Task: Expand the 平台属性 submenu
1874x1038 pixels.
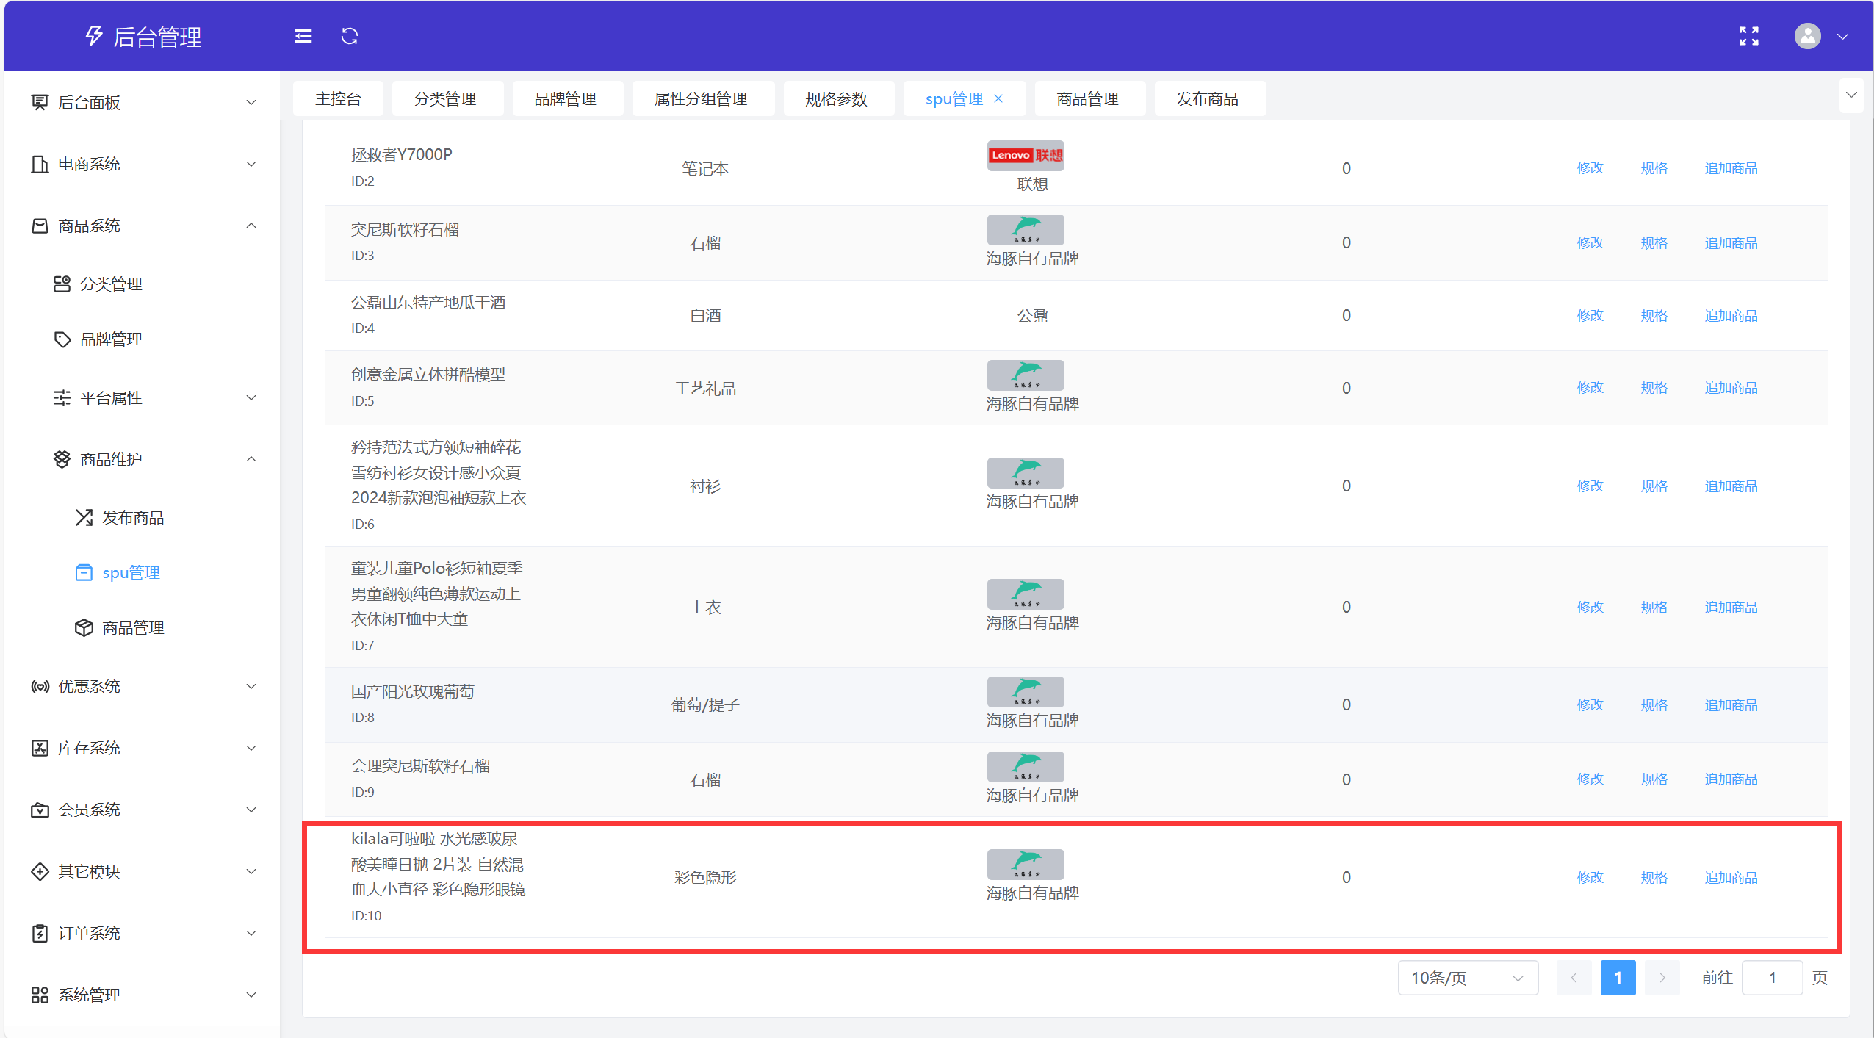Action: [251, 397]
